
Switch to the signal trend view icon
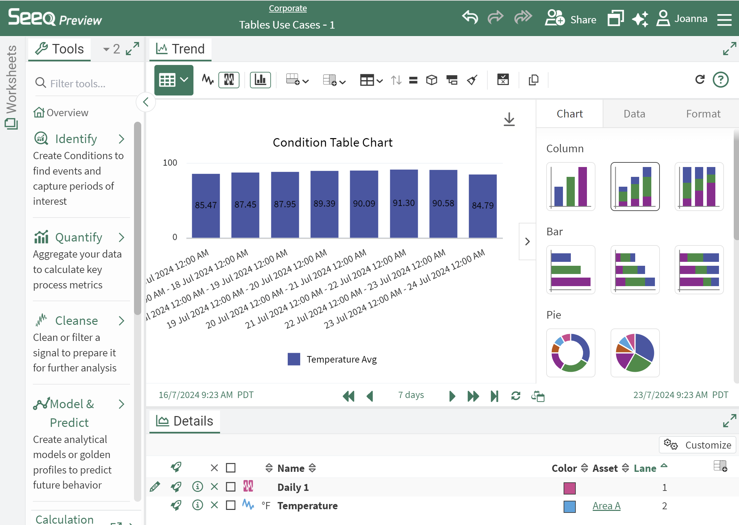(208, 80)
